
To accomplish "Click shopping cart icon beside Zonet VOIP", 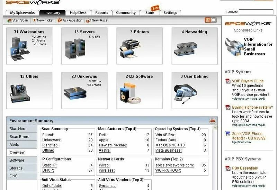I will 227,134.
